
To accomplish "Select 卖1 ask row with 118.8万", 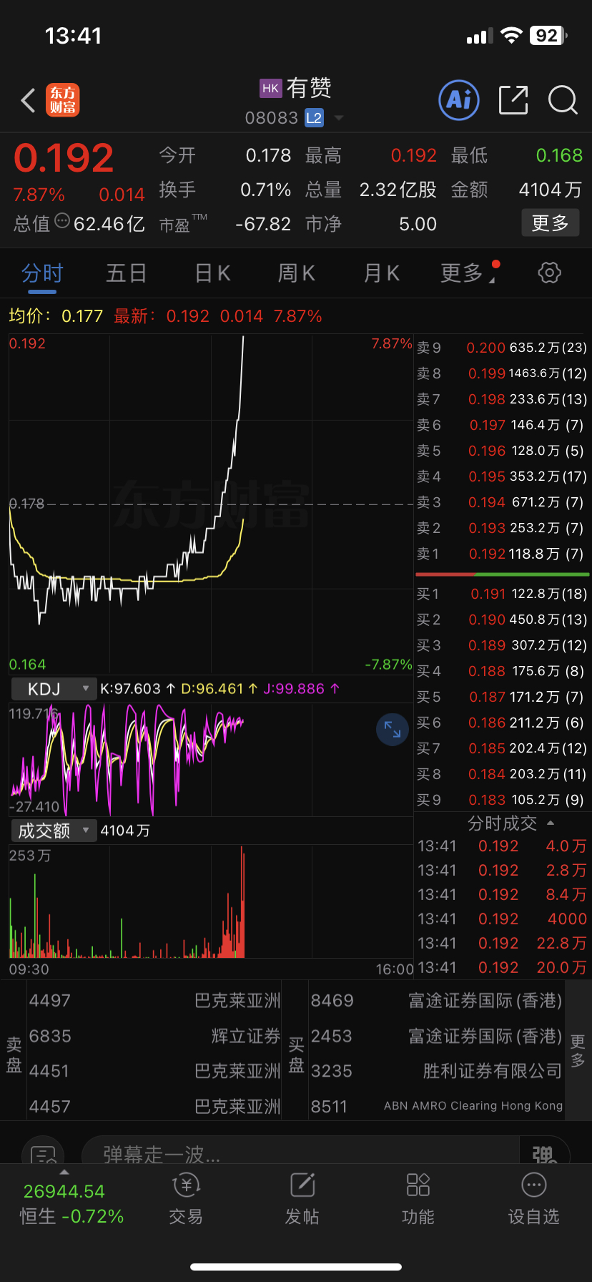I will pyautogui.click(x=502, y=554).
